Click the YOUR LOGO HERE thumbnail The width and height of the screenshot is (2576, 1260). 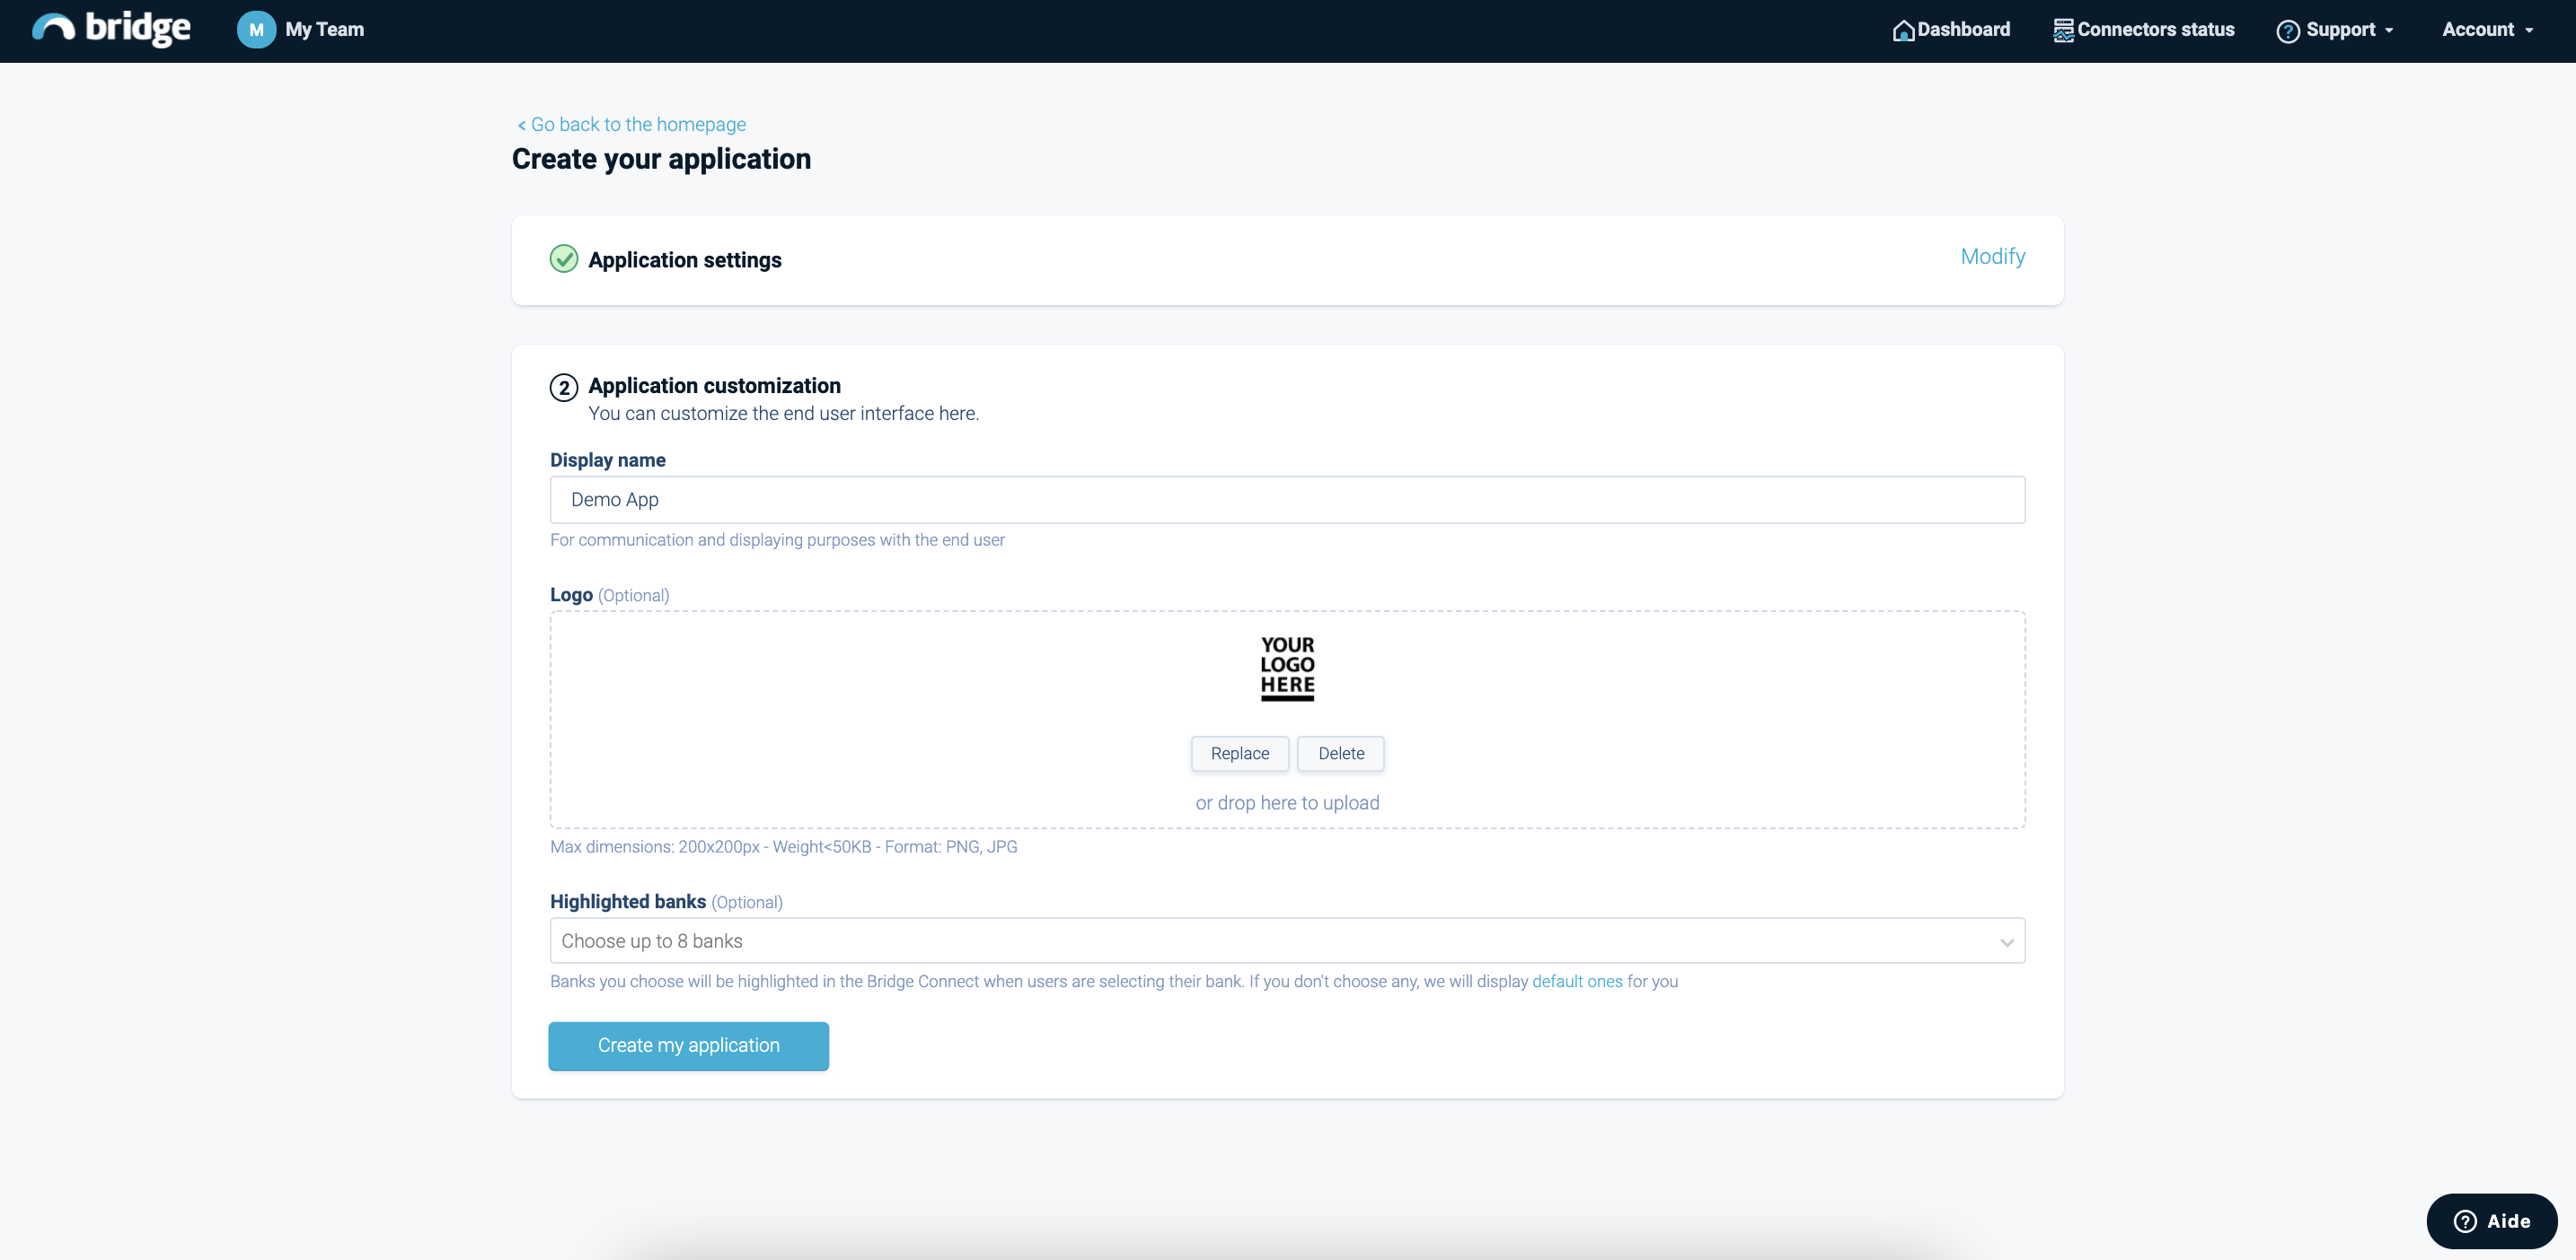pos(1287,668)
